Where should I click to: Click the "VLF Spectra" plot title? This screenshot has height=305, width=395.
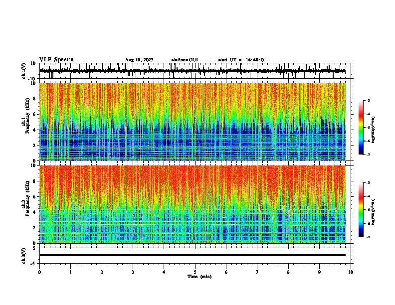[x=56, y=60]
